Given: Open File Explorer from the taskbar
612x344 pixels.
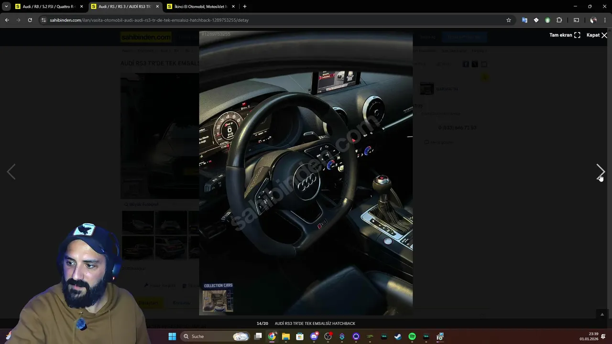Looking at the screenshot, I should coord(286,336).
